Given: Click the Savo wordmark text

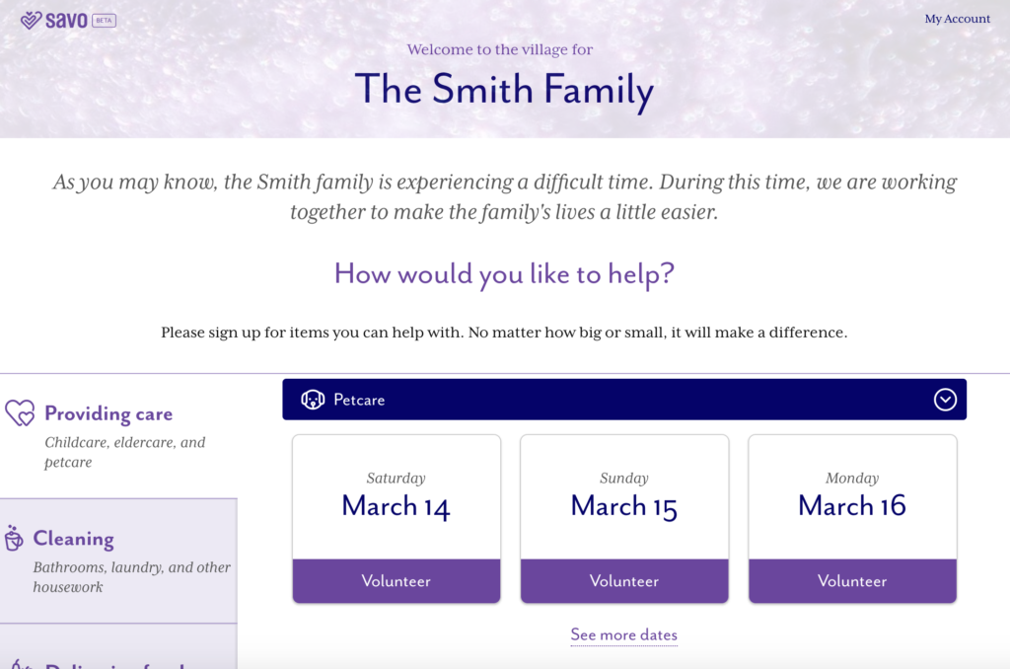Looking at the screenshot, I should click(66, 20).
